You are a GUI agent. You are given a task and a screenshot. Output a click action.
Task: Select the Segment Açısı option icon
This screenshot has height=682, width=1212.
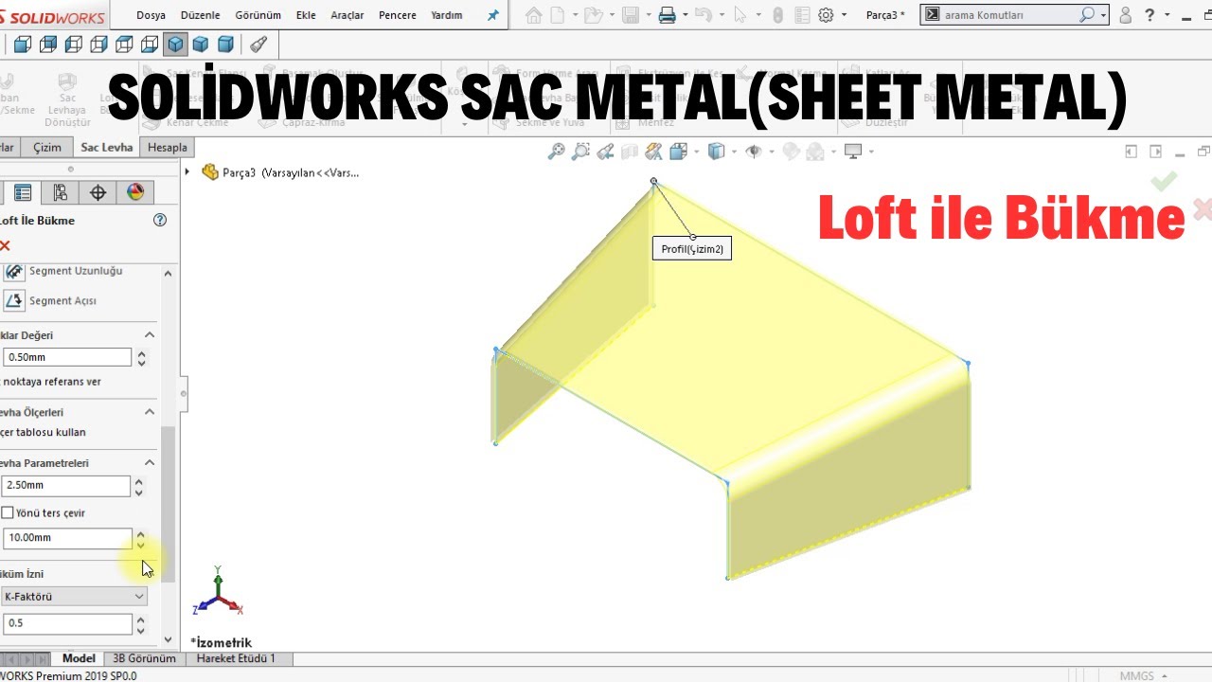point(13,300)
